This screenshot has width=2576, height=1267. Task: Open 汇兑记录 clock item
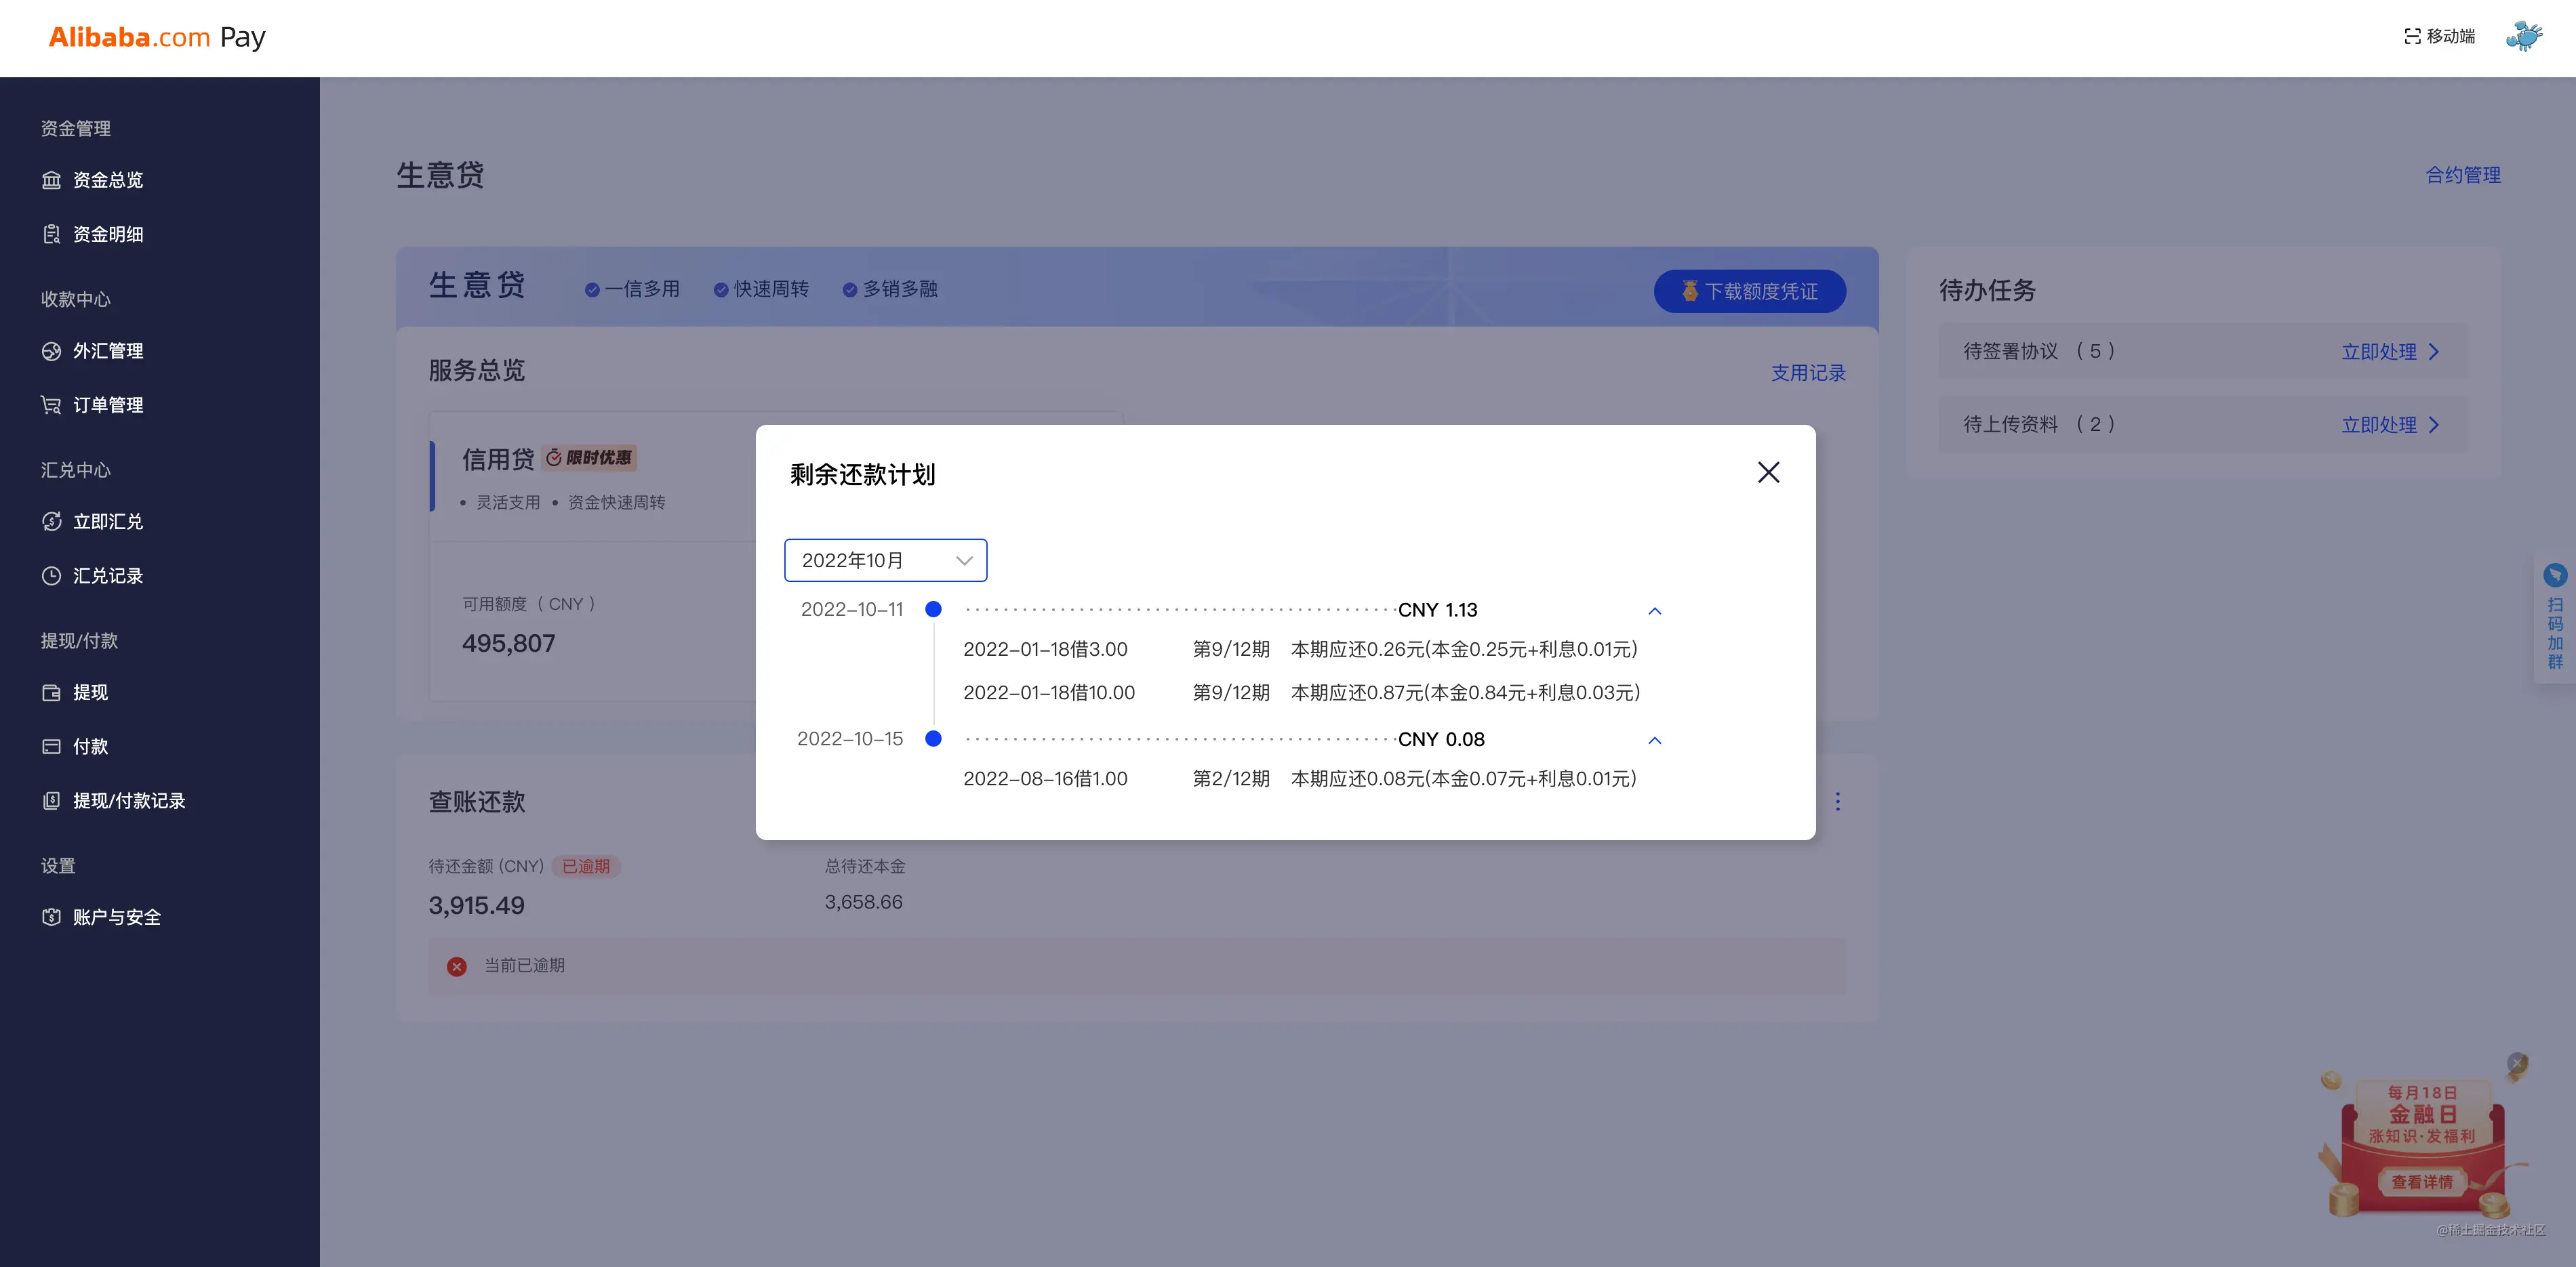[107, 575]
